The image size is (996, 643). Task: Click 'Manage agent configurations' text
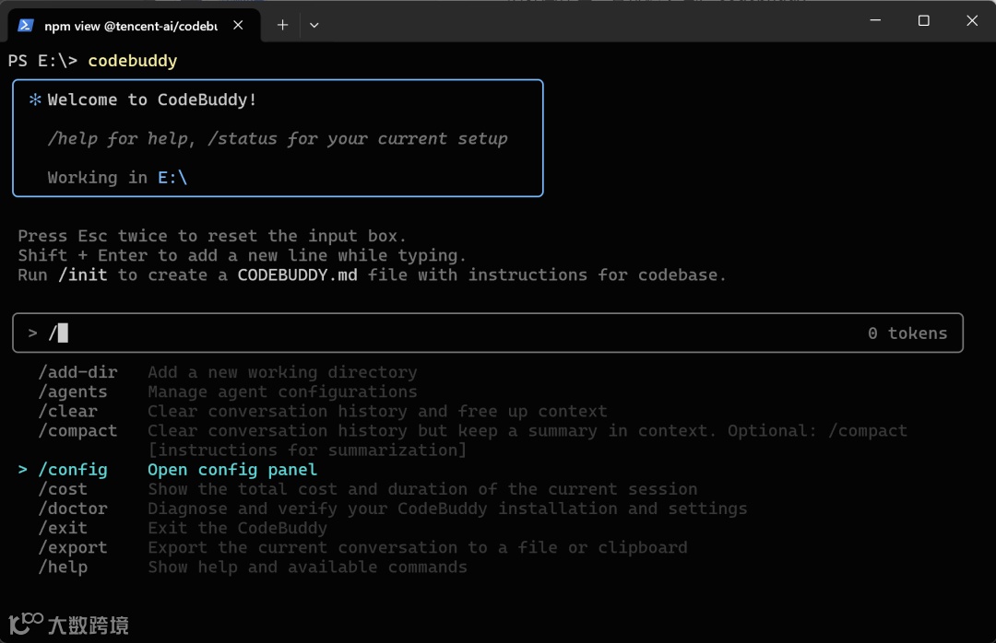[283, 392]
